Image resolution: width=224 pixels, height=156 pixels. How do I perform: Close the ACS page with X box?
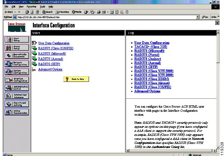pyautogui.click(x=217, y=23)
